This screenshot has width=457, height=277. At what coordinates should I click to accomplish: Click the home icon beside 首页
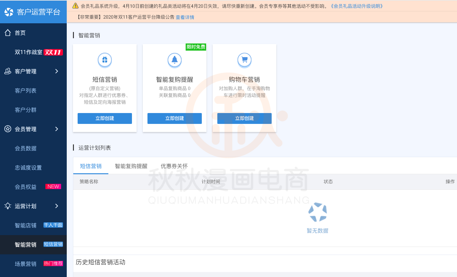pos(8,33)
